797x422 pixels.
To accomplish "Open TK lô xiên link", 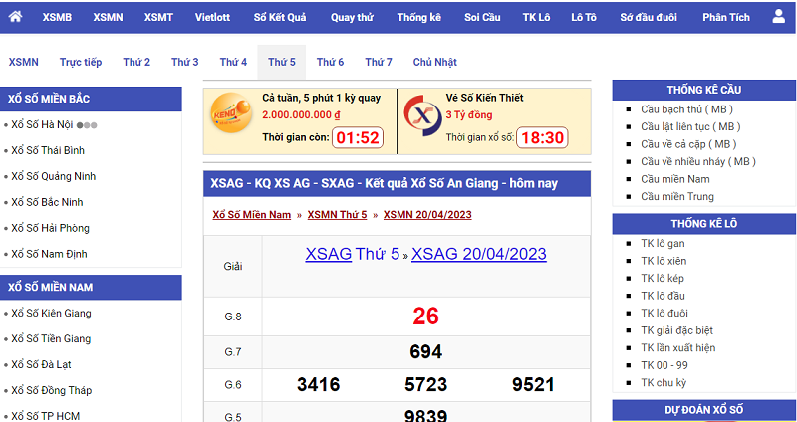I will point(664,261).
